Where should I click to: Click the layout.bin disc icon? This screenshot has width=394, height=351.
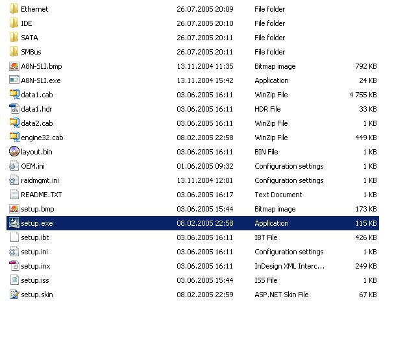[14, 152]
